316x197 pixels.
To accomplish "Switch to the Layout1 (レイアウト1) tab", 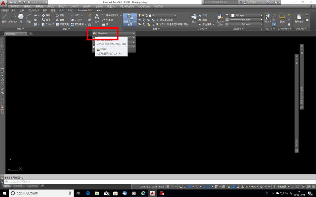I will coord(19,186).
